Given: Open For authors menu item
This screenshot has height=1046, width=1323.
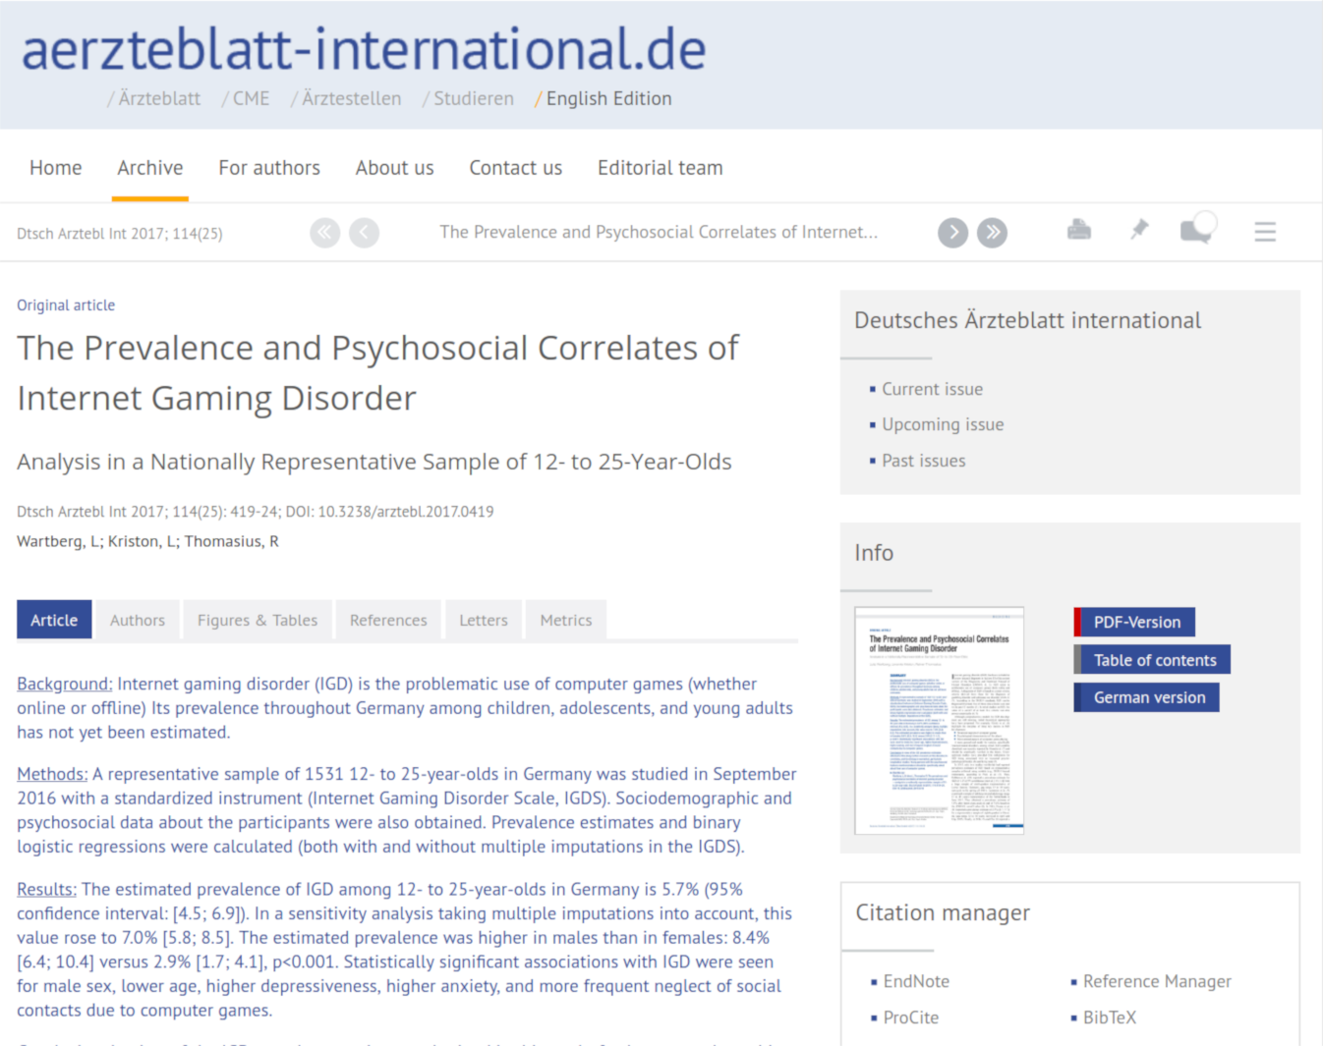Looking at the screenshot, I should [x=269, y=168].
